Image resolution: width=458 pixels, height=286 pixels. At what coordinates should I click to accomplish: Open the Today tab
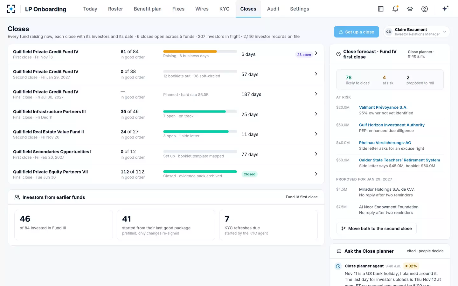click(x=90, y=9)
